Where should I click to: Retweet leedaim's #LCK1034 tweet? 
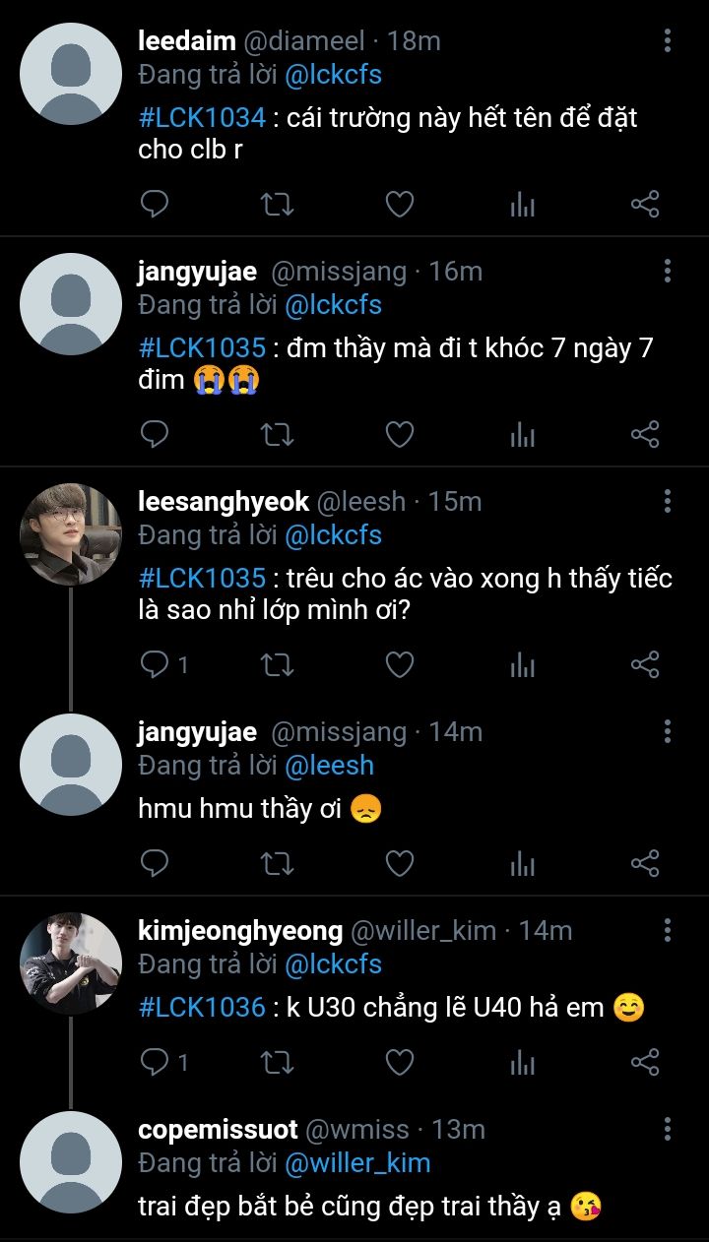(x=277, y=205)
